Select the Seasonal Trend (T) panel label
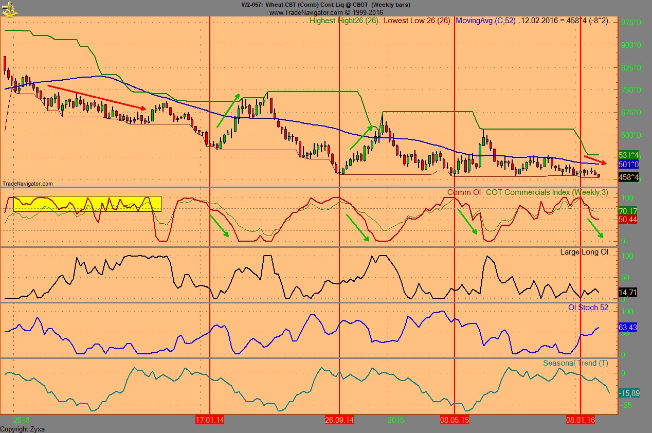Image resolution: width=652 pixels, height=433 pixels. coord(576,363)
